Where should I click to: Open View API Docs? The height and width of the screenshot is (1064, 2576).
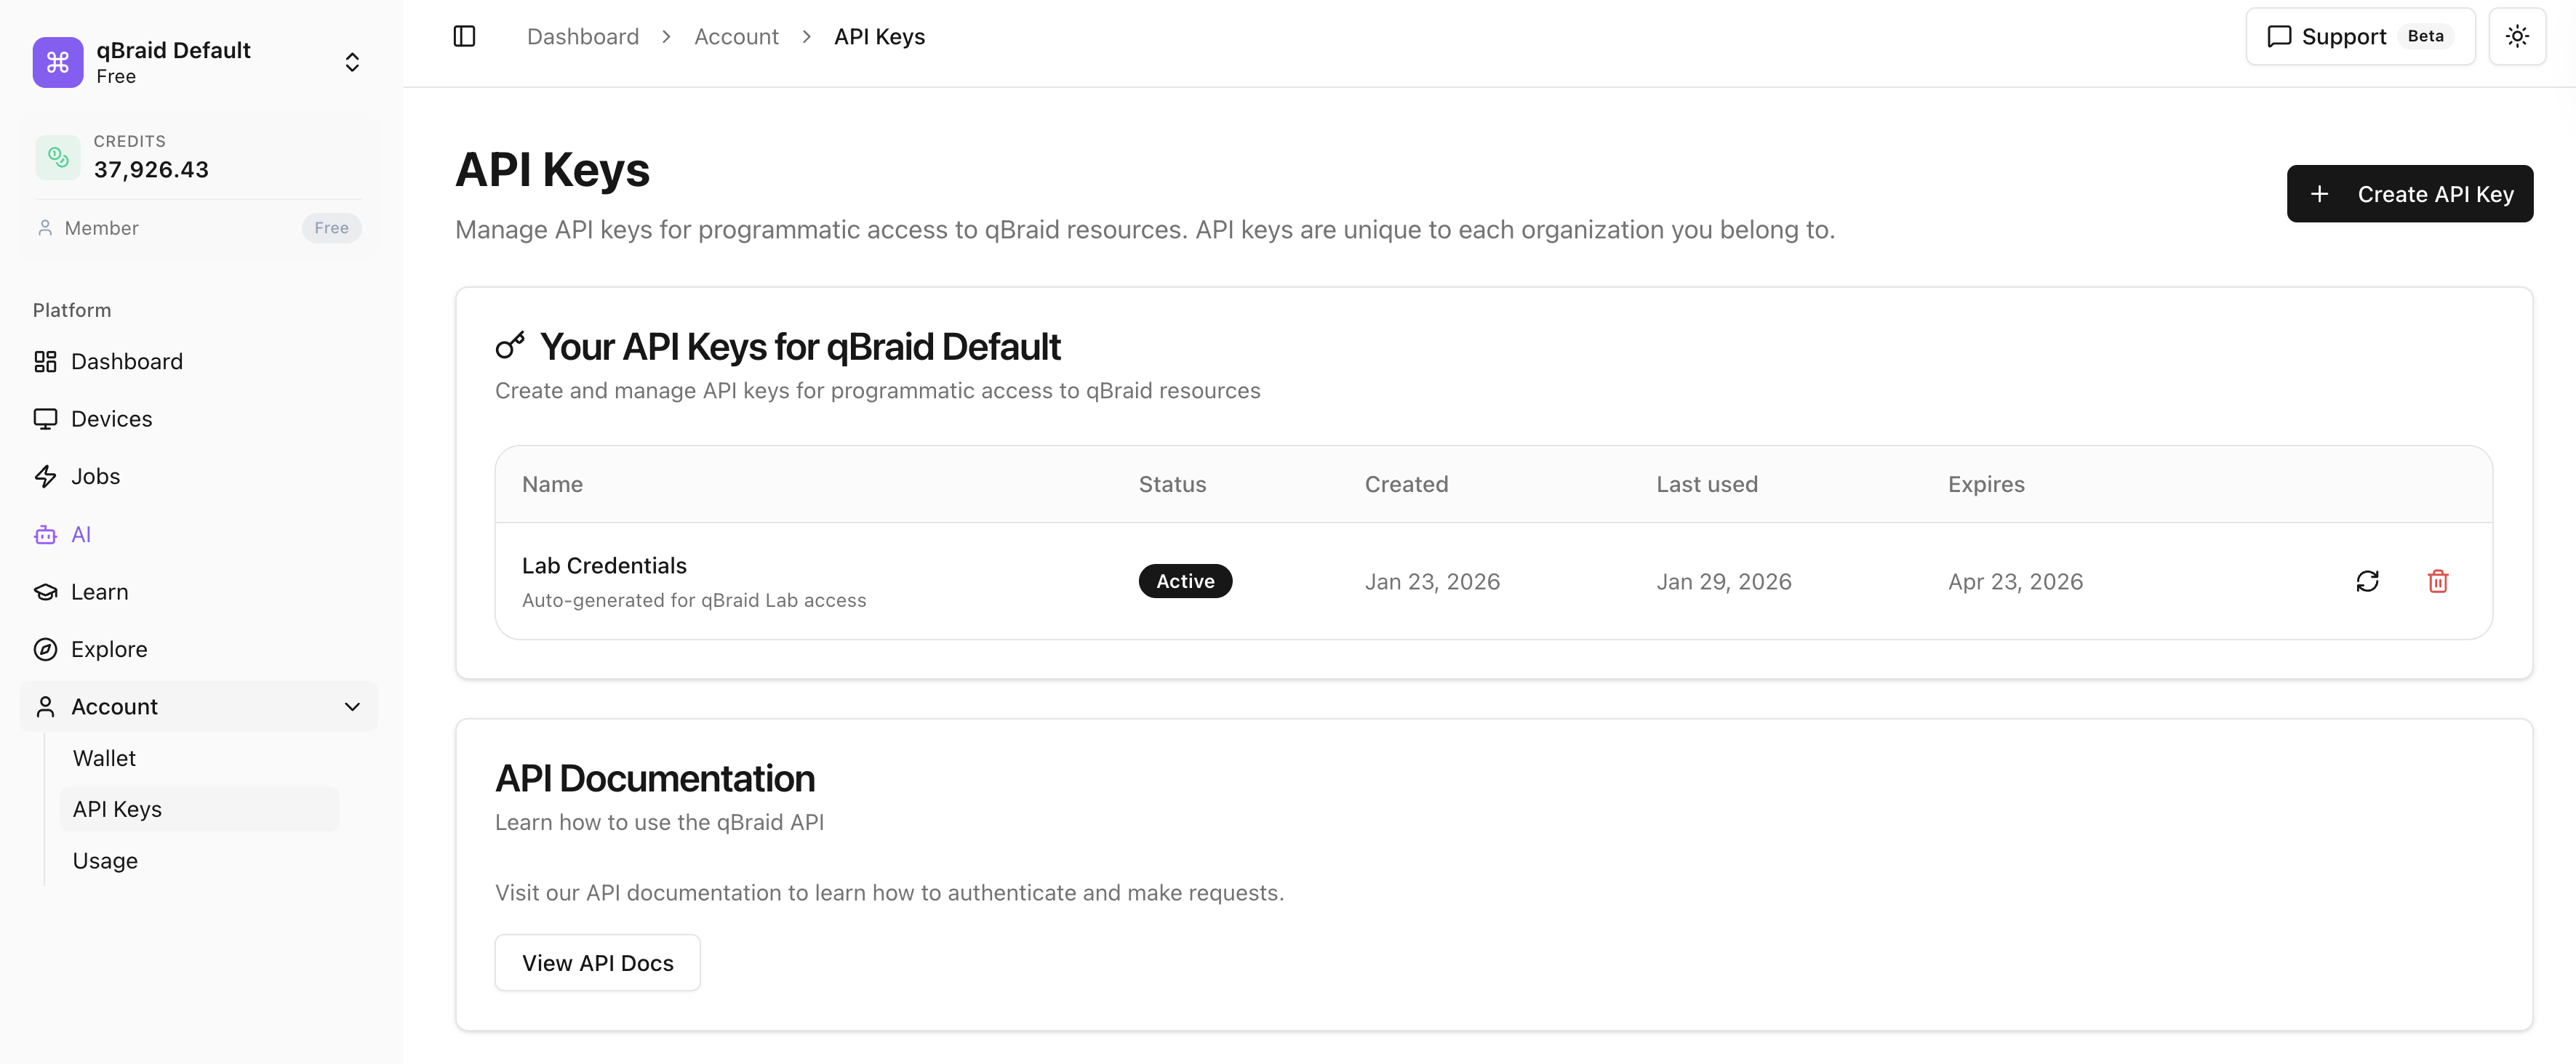(x=597, y=962)
